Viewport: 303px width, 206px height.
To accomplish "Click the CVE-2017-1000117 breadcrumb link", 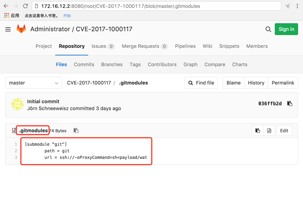I will point(89,83).
